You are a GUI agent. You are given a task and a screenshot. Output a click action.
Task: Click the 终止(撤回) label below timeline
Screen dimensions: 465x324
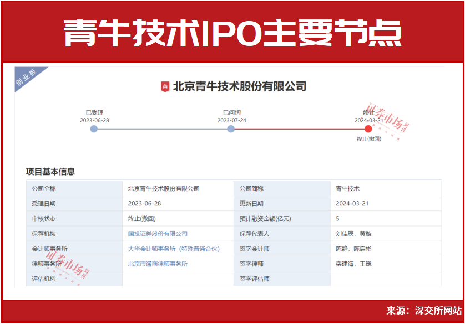368,139
